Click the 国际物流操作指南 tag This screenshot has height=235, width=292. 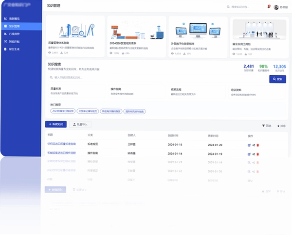134,112
